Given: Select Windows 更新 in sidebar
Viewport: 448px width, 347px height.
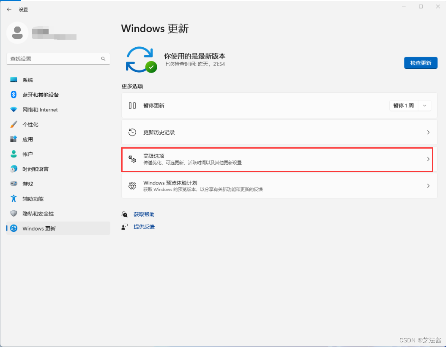Looking at the screenshot, I should point(58,228).
